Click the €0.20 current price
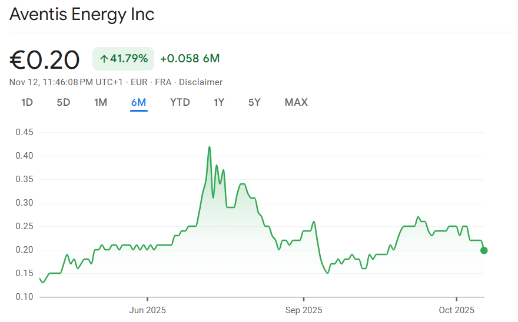 coord(45,59)
